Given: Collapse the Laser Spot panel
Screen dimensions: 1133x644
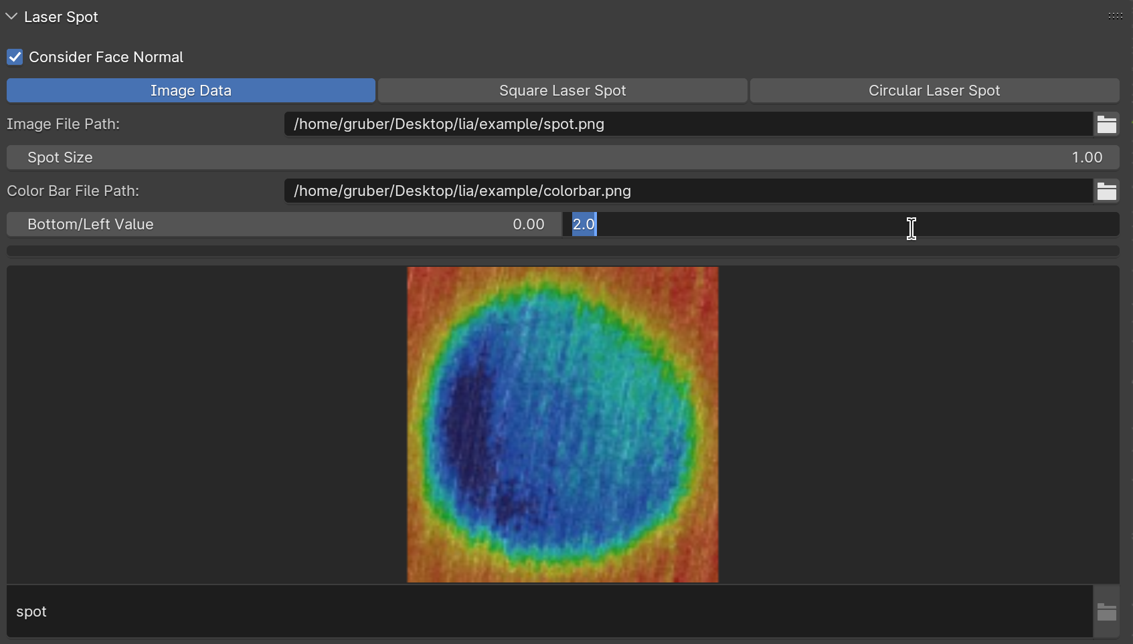Looking at the screenshot, I should tap(11, 17).
